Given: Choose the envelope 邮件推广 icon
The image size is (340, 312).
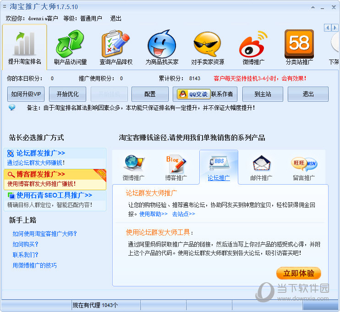Looking at the screenshot, I should 262,163.
